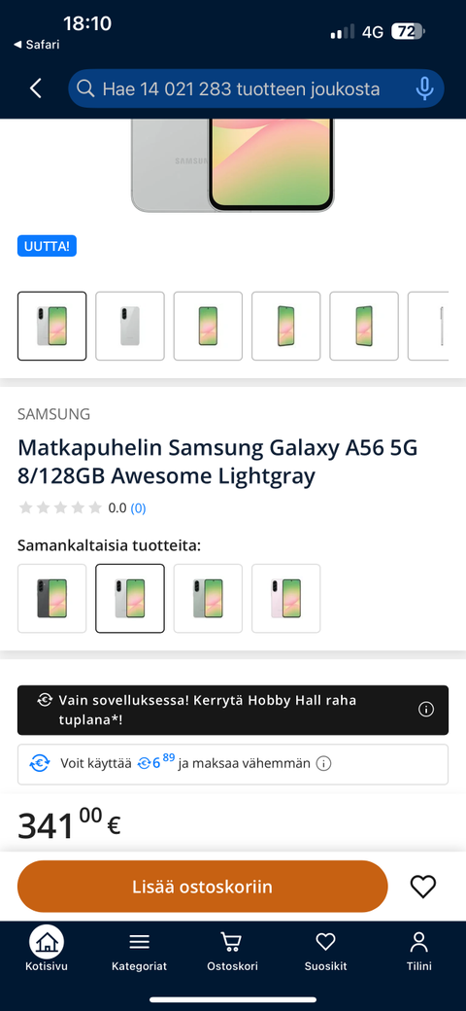Select the green color variant thumbnail

208,599
